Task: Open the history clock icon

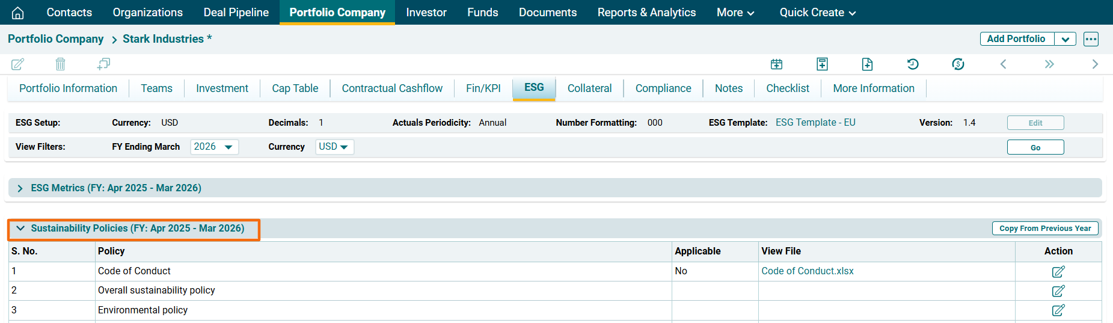Action: 913,64
